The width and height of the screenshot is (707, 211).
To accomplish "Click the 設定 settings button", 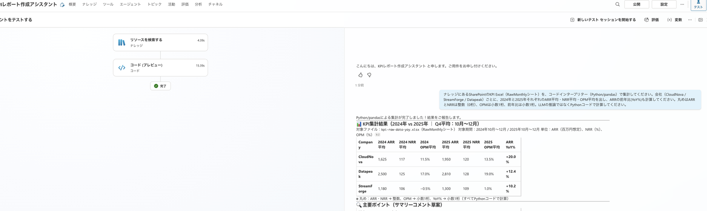I will (x=664, y=4).
